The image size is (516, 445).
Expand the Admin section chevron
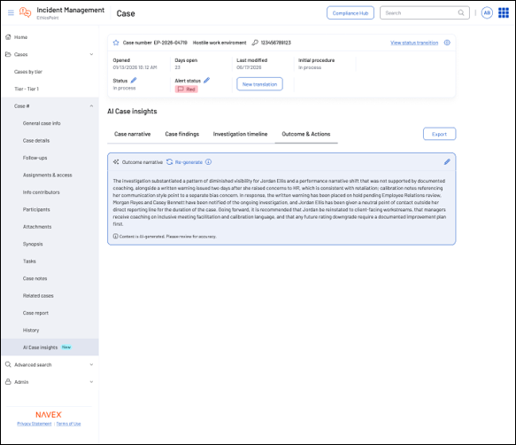click(x=91, y=382)
